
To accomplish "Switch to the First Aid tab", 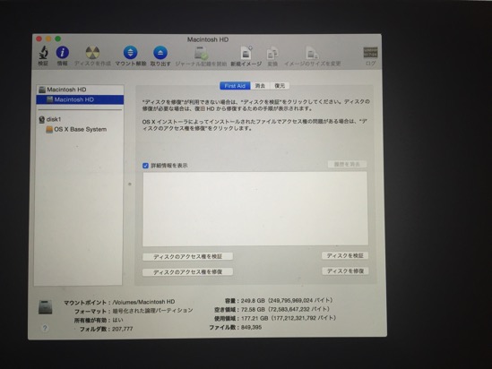I will (235, 86).
